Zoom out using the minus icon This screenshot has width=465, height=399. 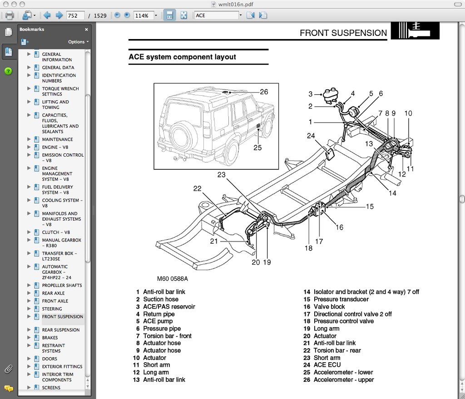pyautogui.click(x=117, y=15)
